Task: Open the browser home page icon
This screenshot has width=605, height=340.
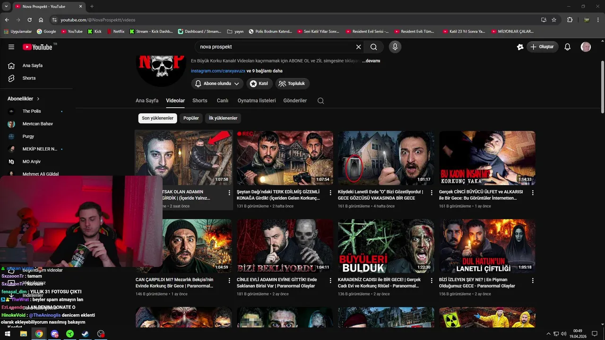Action: pyautogui.click(x=41, y=20)
